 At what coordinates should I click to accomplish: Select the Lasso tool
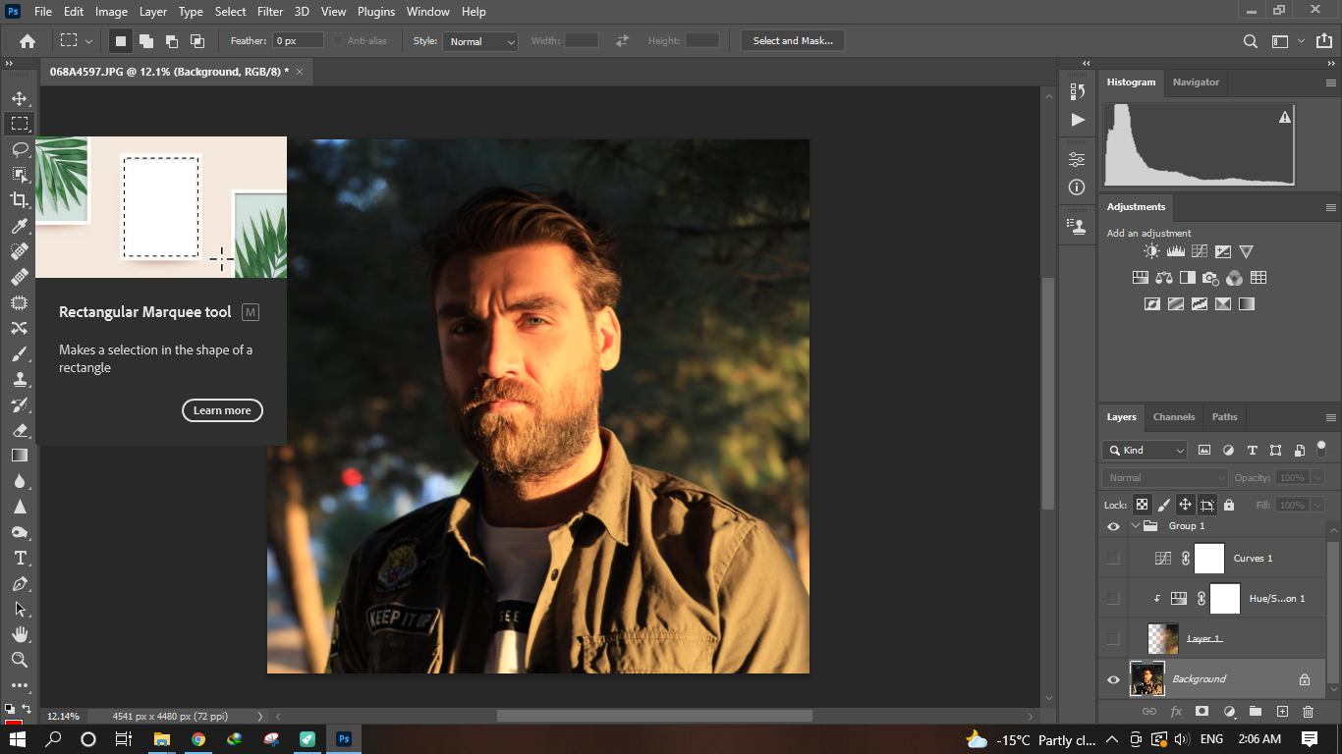19,149
